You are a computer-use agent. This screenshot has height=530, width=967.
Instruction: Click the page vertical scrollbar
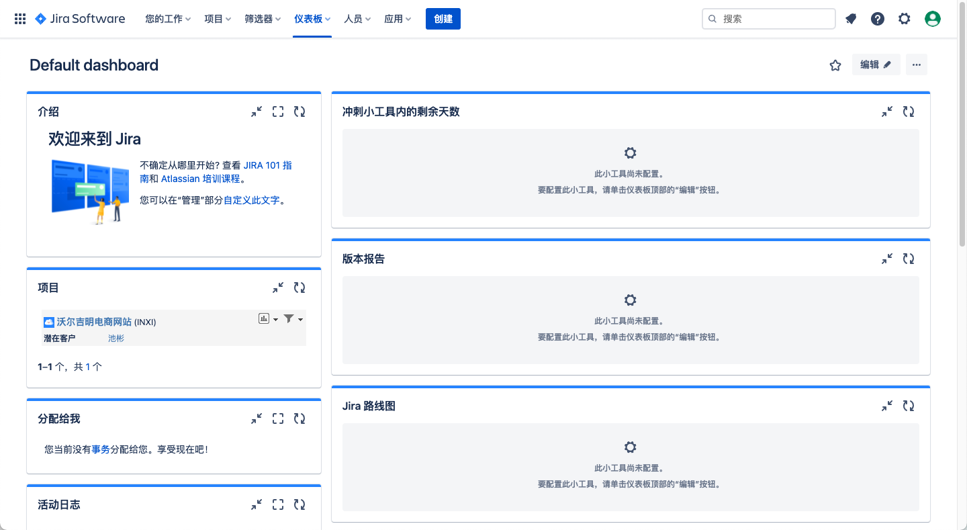pyautogui.click(x=962, y=124)
